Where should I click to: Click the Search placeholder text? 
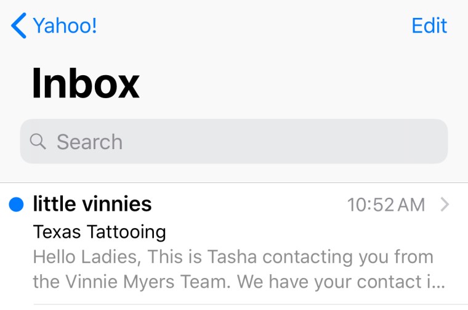tap(90, 142)
